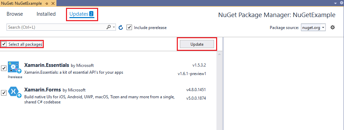Click the Xamarin.Forms package icon
Image resolution: width=344 pixels, height=130 pixels.
pyautogui.click(x=15, y=92)
